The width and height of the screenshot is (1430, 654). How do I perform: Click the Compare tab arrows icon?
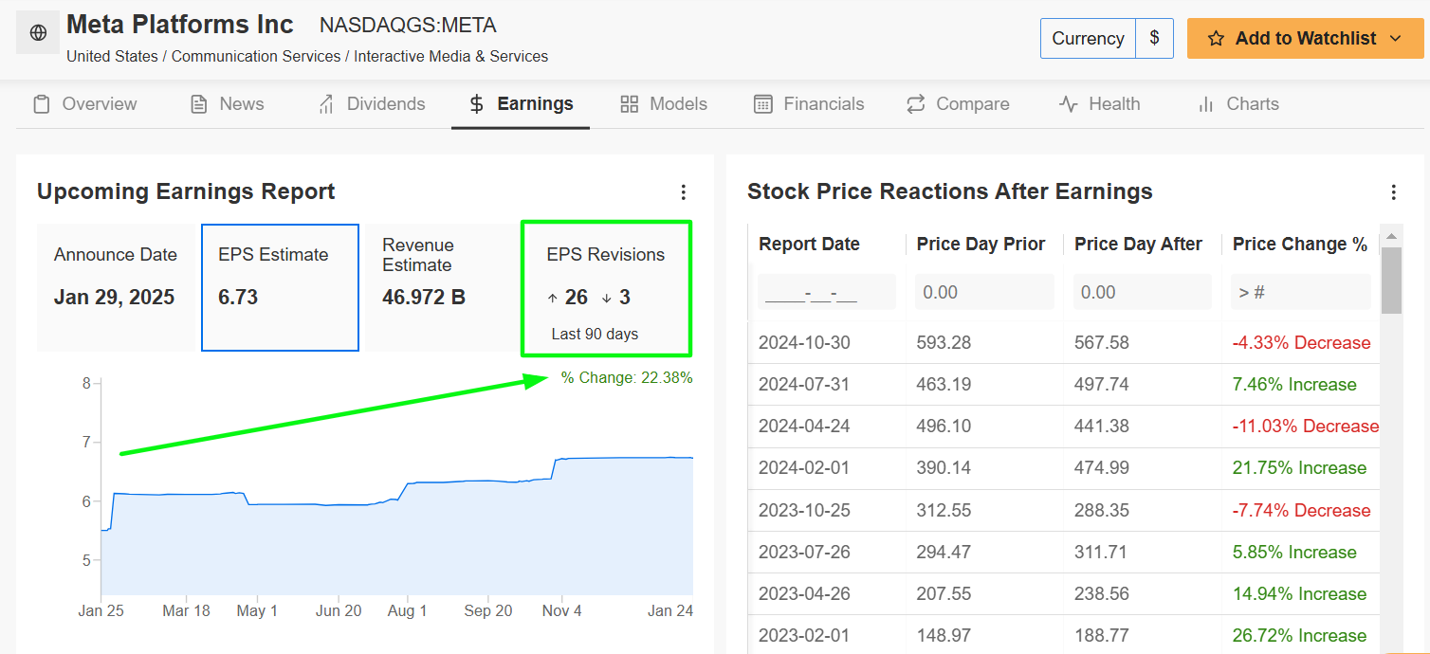(x=915, y=104)
